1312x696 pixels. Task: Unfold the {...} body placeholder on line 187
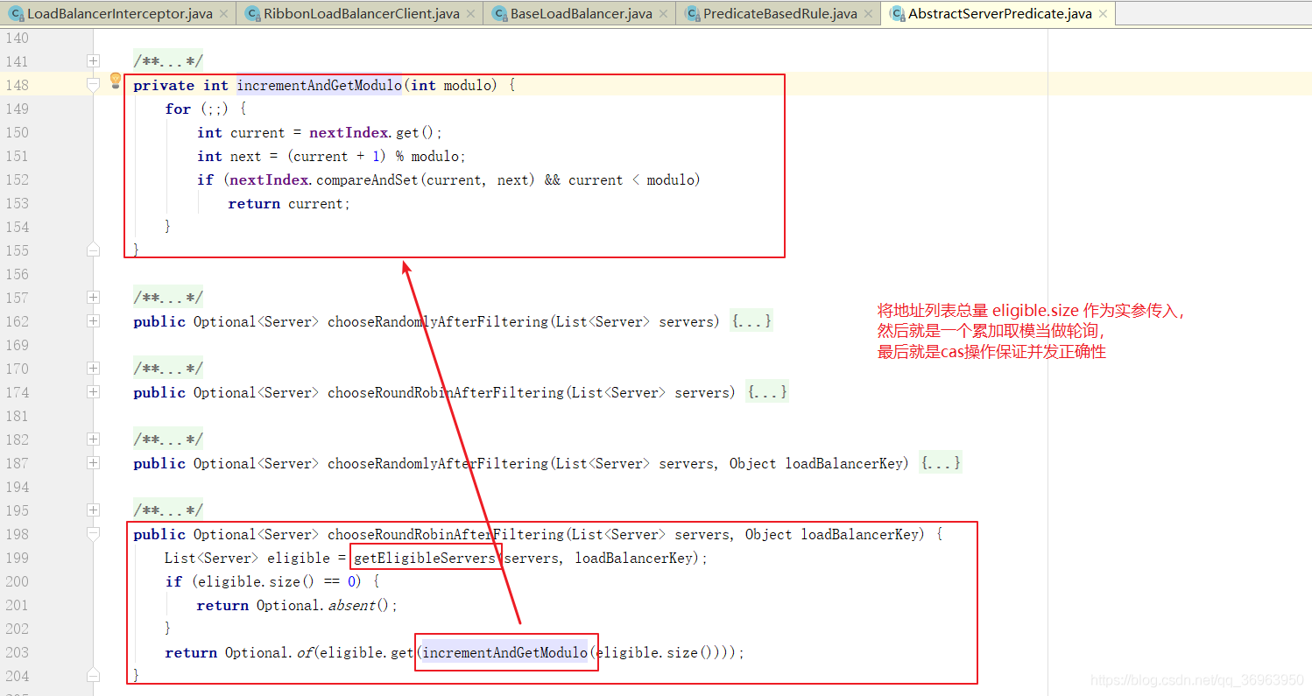point(941,463)
